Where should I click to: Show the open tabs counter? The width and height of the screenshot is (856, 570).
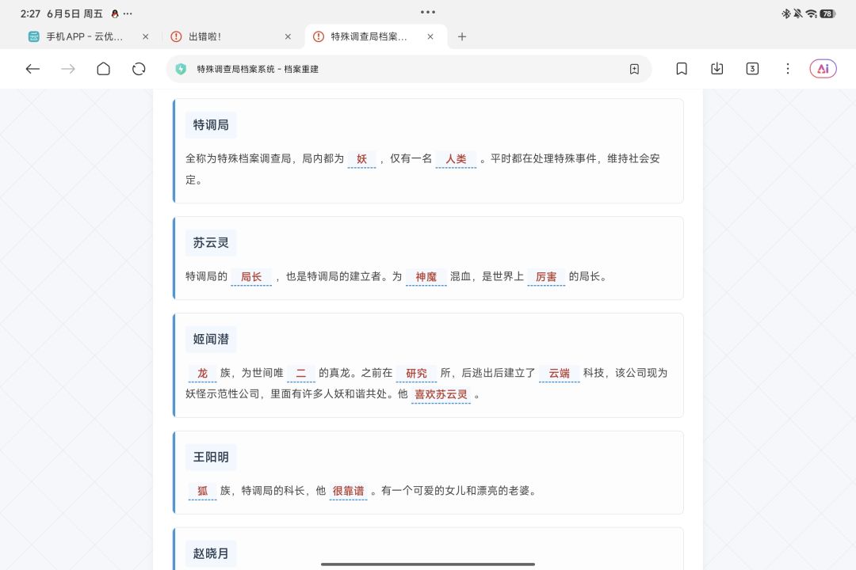click(752, 69)
